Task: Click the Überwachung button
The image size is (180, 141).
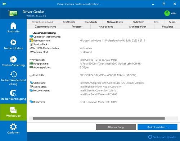Action: [x=116, y=127]
